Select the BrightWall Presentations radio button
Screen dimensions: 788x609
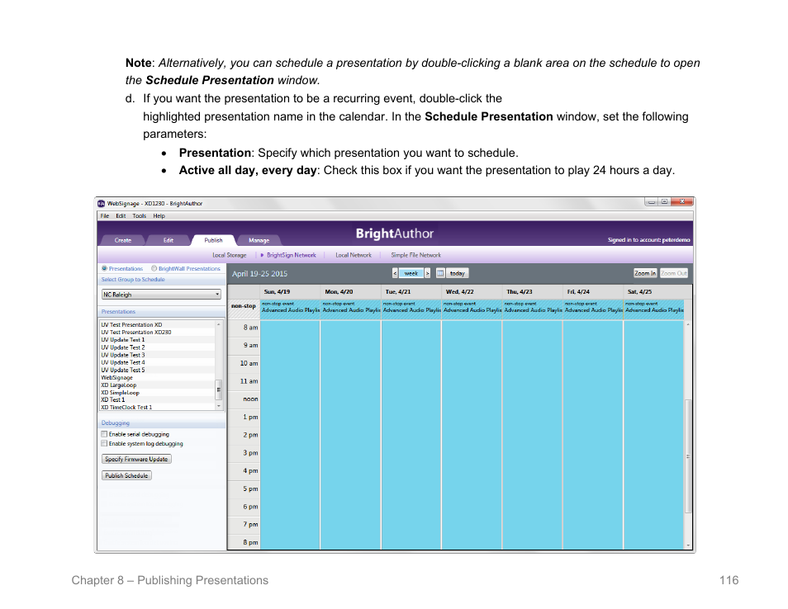(x=154, y=268)
